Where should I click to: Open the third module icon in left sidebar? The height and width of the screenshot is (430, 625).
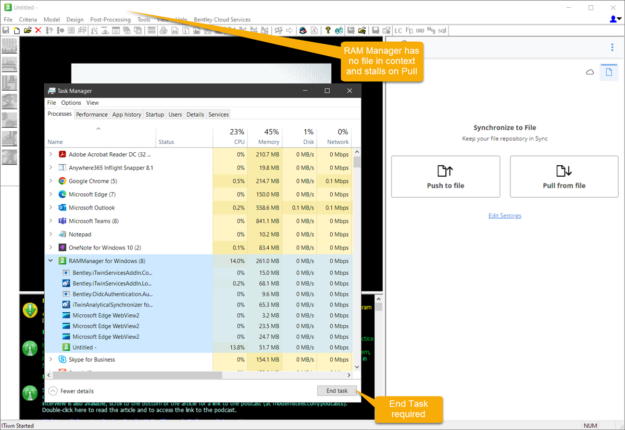pyautogui.click(x=9, y=83)
